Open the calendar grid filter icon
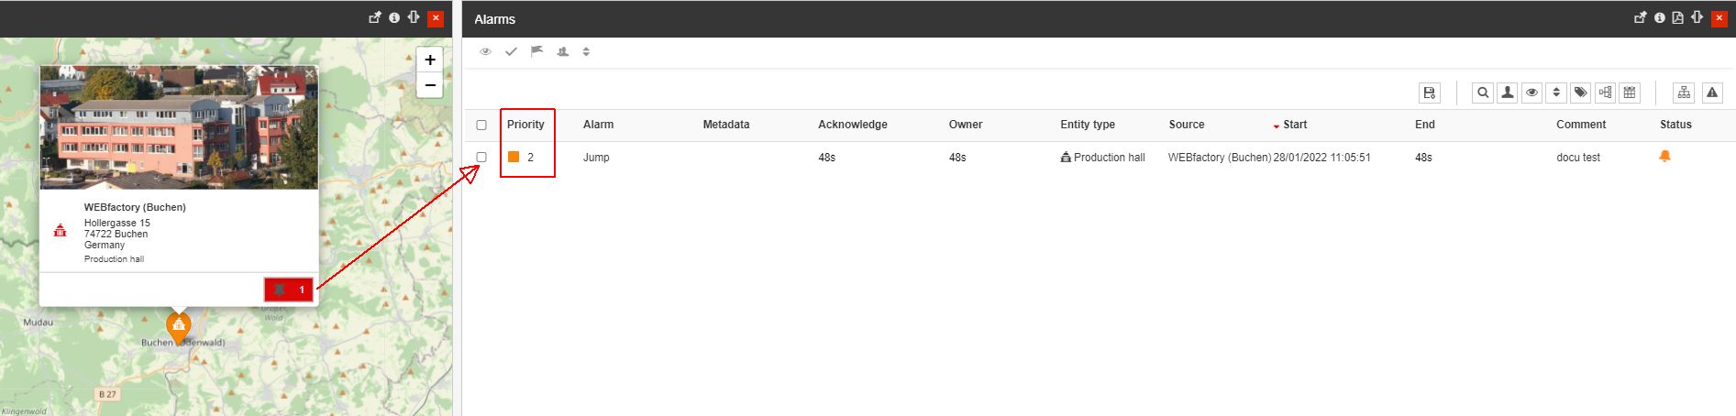The image size is (1736, 416). 1629,93
